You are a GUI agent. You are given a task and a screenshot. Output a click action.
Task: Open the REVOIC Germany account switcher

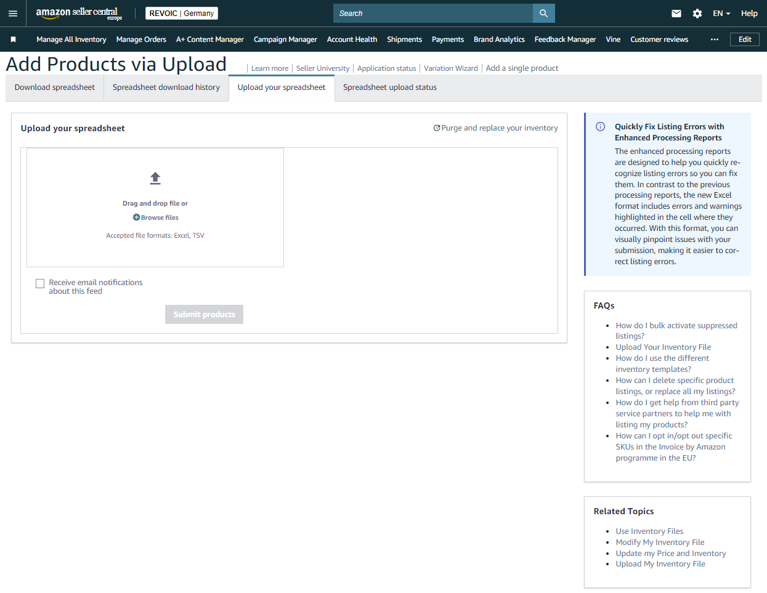point(182,14)
